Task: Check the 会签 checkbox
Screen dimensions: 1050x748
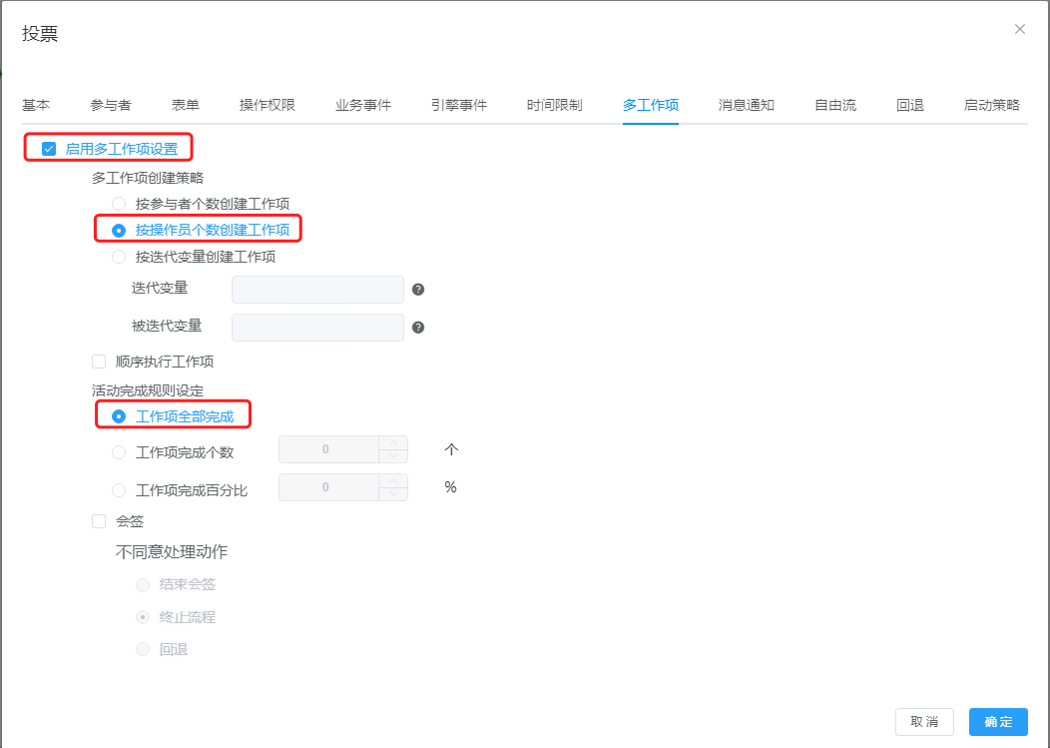Action: (99, 521)
